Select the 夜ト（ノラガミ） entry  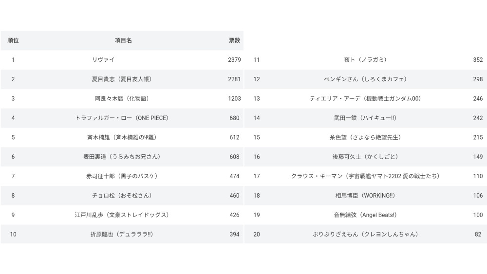(x=365, y=60)
